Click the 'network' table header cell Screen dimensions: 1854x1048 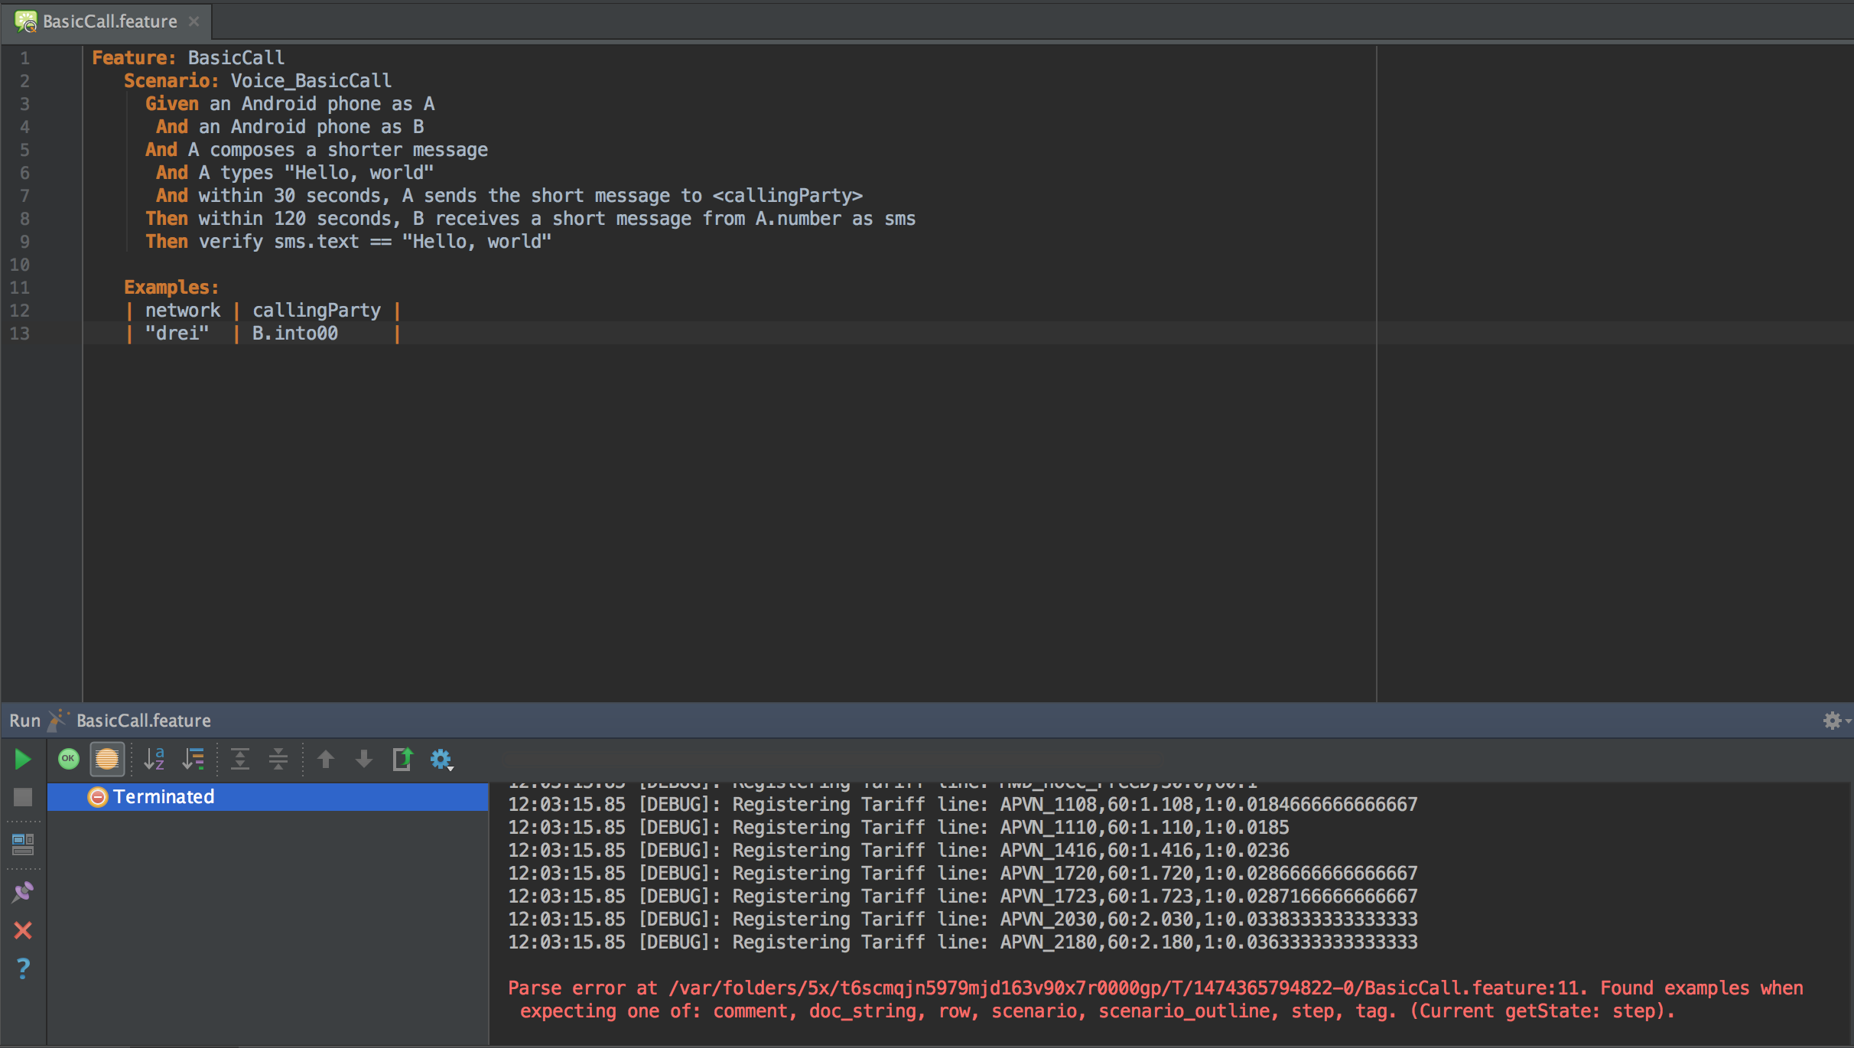[x=183, y=310]
